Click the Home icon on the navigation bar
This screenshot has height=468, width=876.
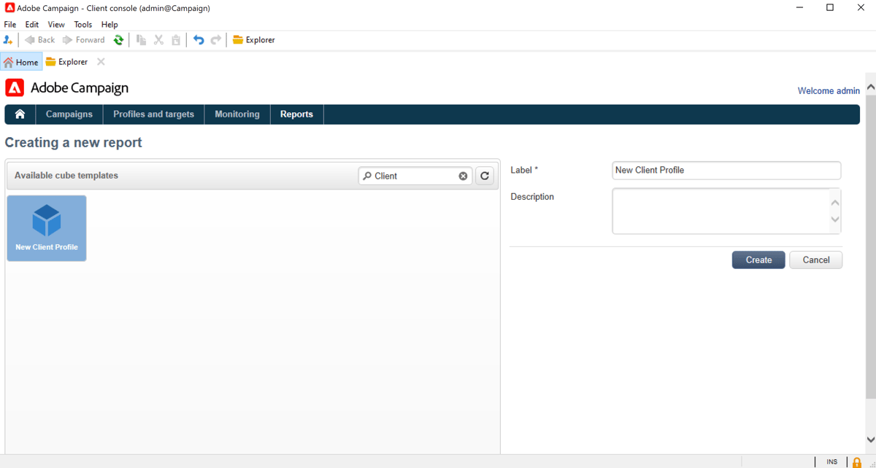pyautogui.click(x=19, y=114)
